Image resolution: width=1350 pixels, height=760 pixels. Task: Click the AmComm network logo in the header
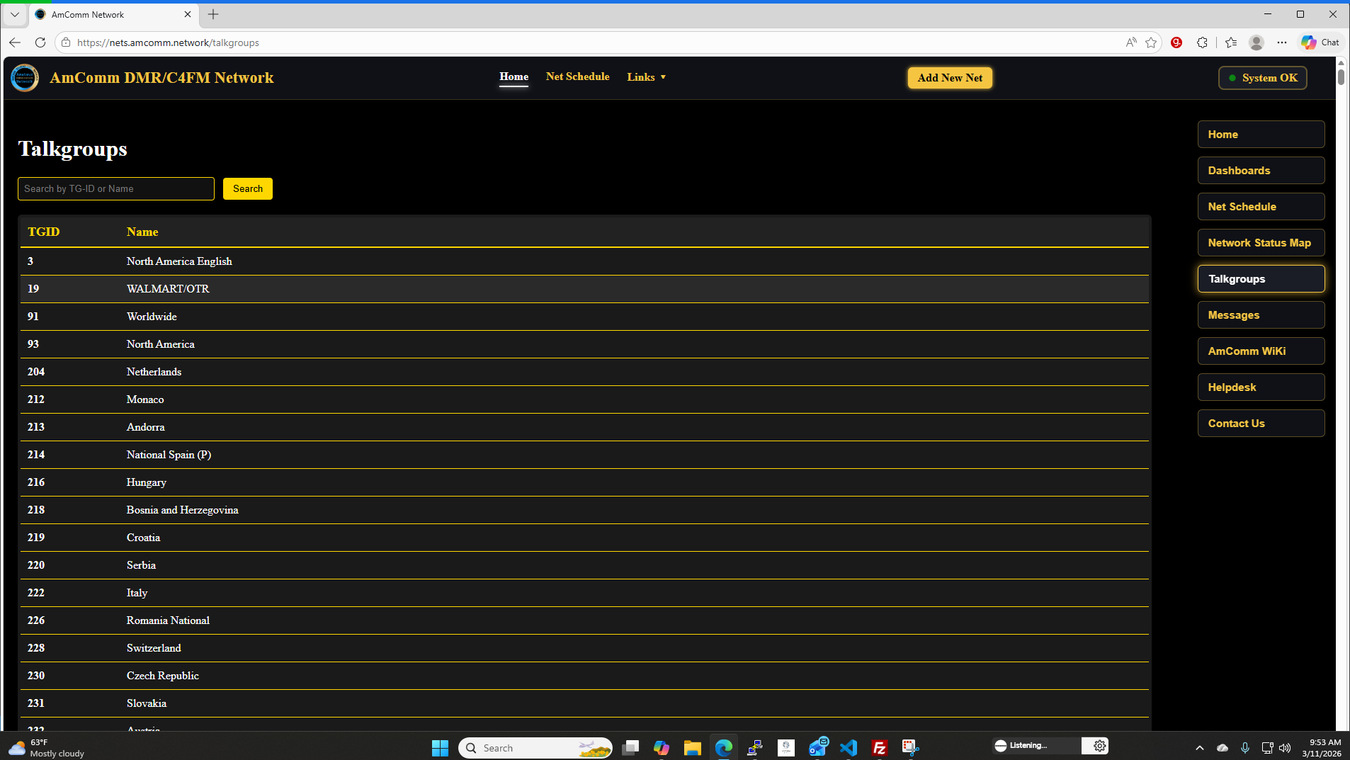pyautogui.click(x=25, y=78)
